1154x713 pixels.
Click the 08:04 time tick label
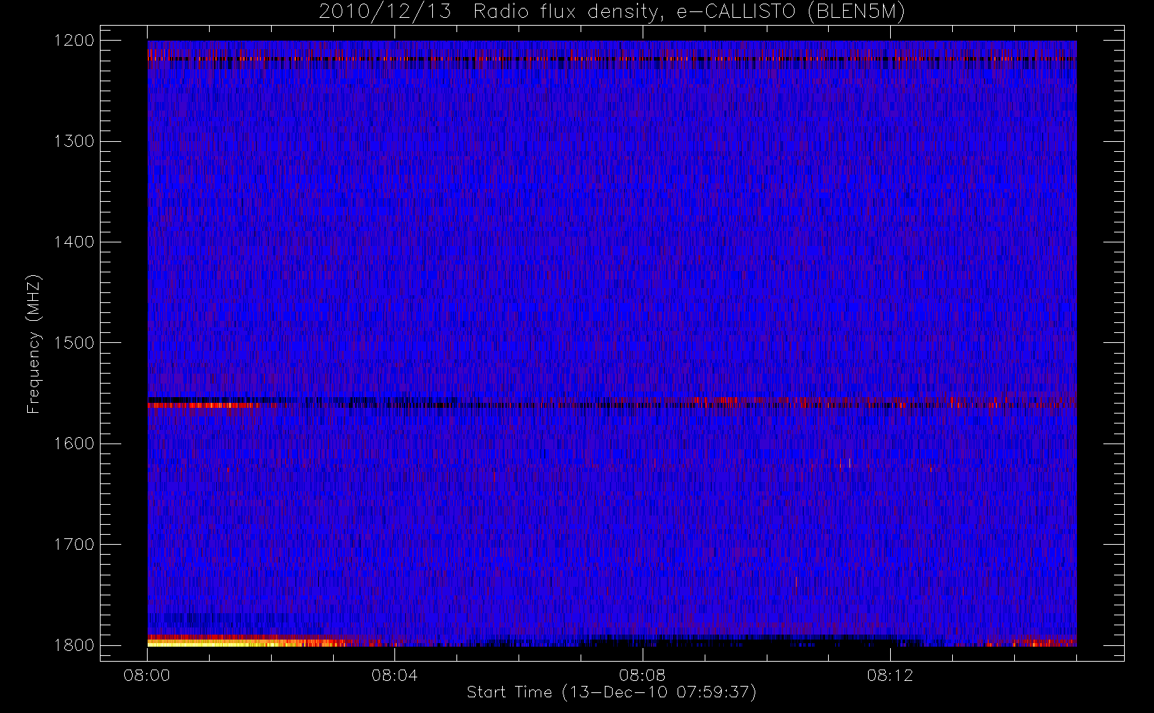tap(394, 675)
